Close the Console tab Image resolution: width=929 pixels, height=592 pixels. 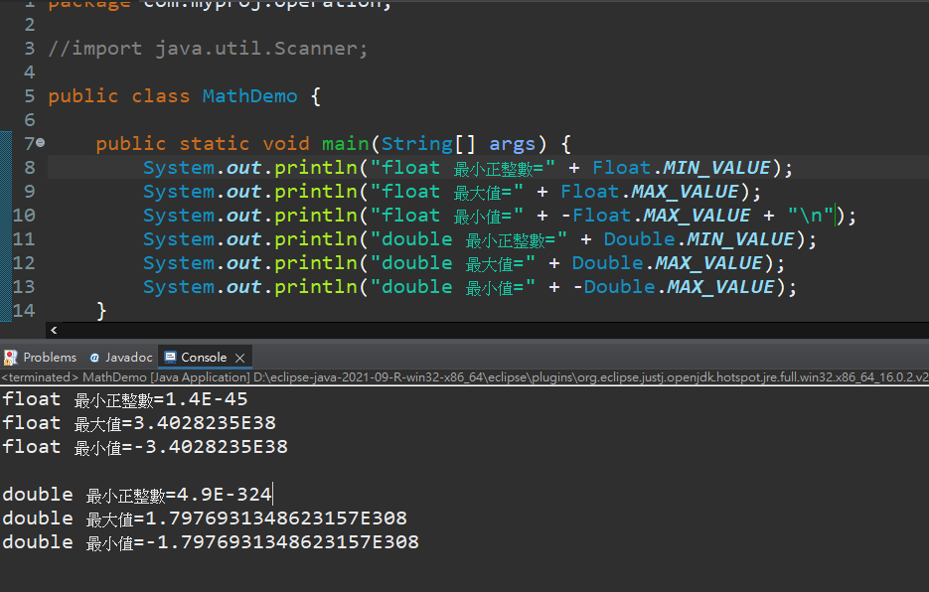tap(240, 357)
